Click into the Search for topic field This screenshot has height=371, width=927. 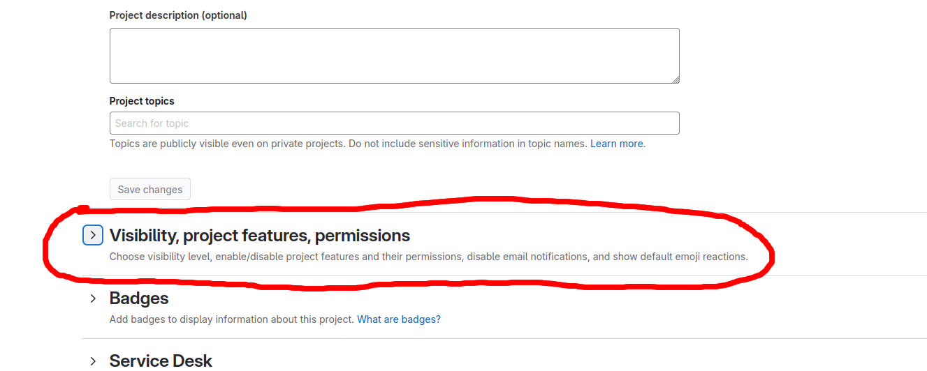click(x=394, y=123)
